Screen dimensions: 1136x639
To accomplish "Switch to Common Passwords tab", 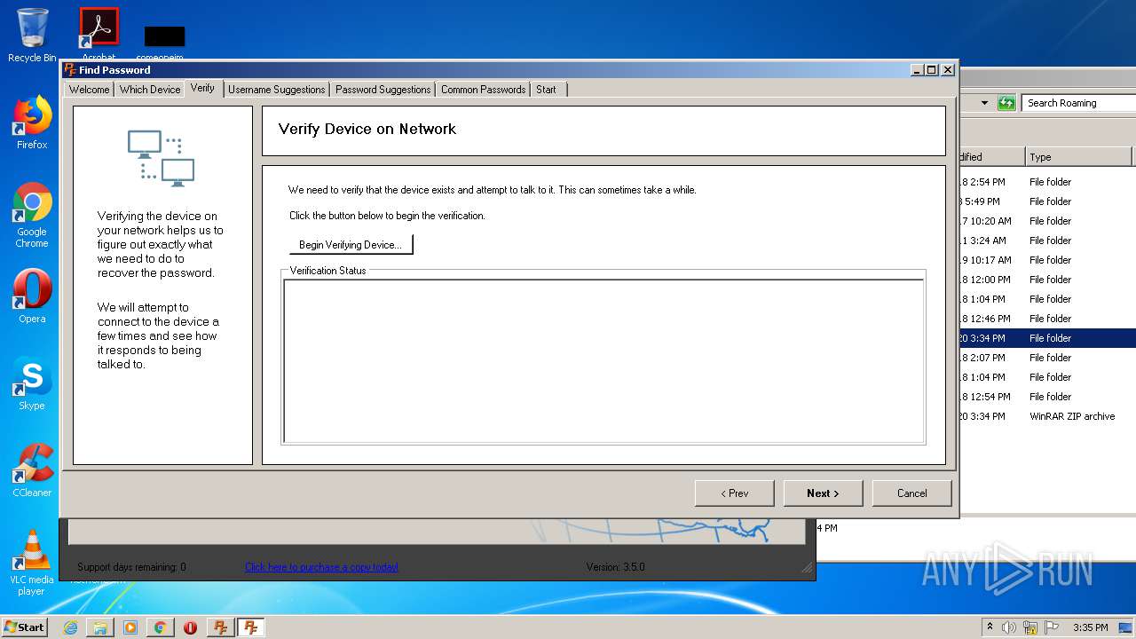I will pyautogui.click(x=483, y=90).
